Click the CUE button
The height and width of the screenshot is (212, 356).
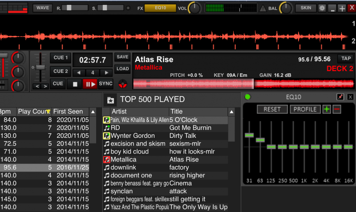click(58, 84)
